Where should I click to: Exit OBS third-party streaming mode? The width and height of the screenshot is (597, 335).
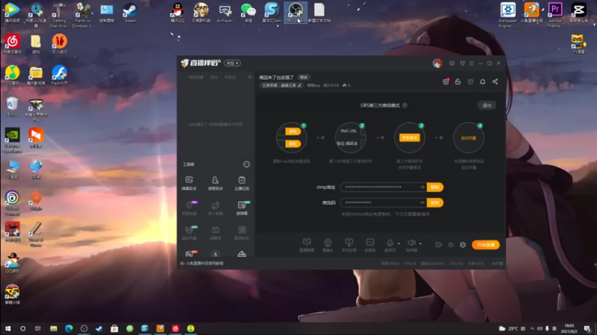[487, 105]
